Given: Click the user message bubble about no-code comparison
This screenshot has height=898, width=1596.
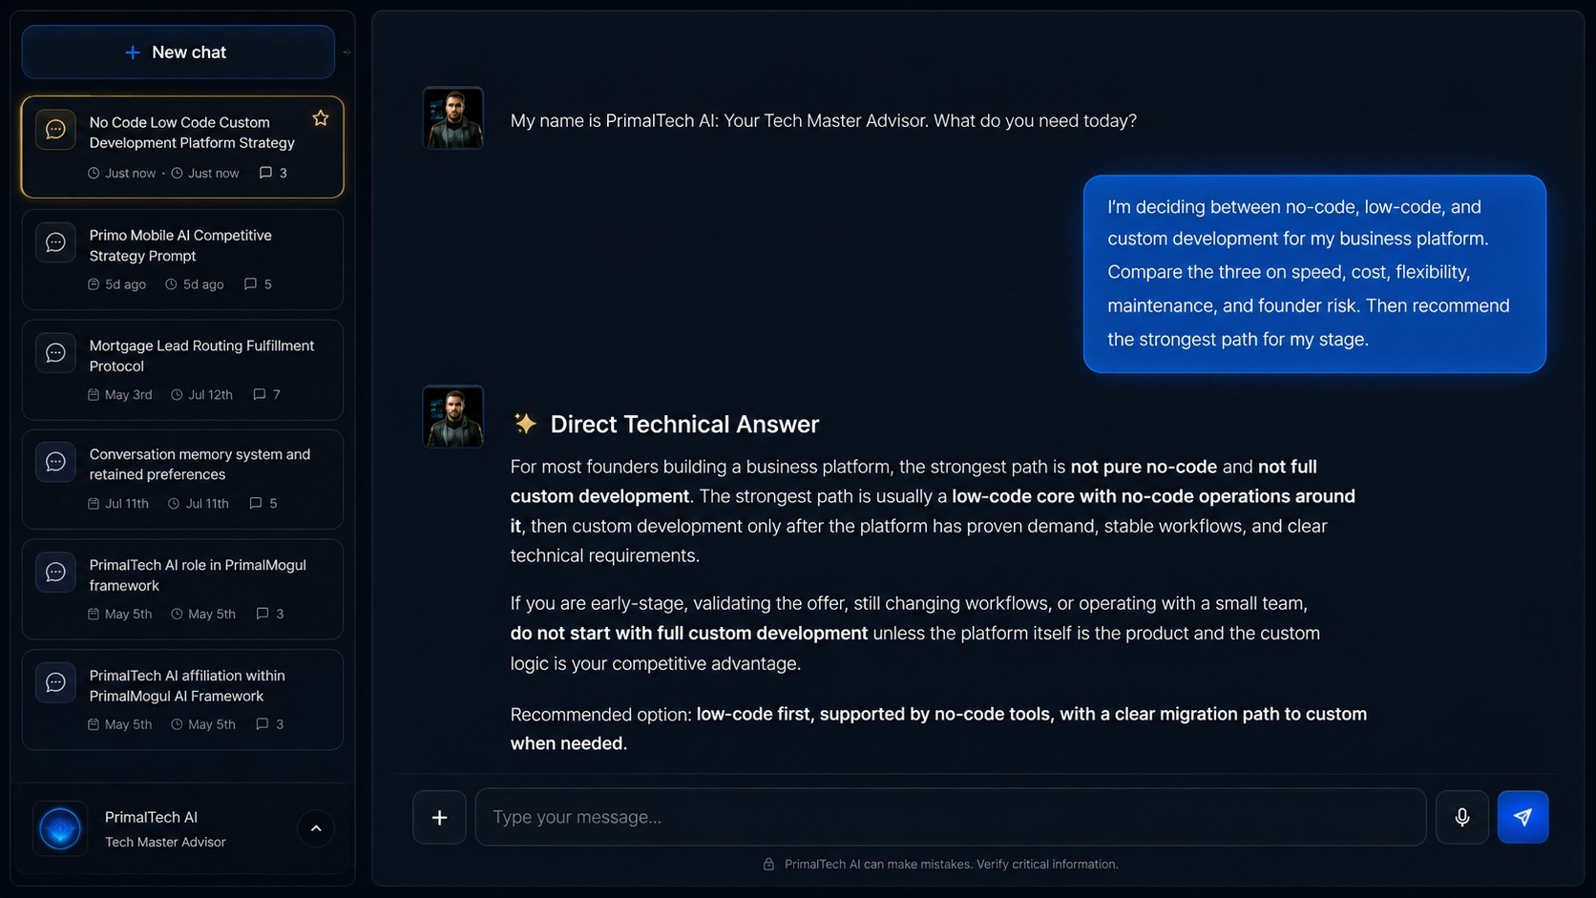Looking at the screenshot, I should coord(1314,274).
